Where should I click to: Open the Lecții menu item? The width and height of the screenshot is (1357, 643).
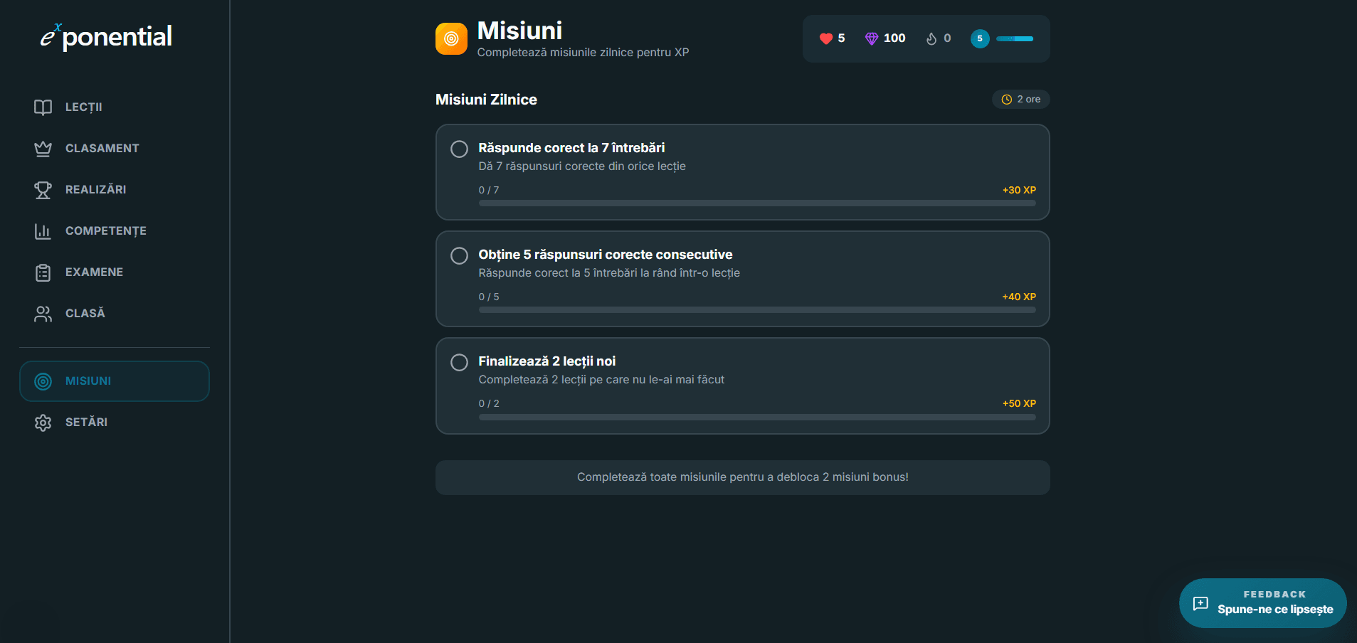point(115,107)
